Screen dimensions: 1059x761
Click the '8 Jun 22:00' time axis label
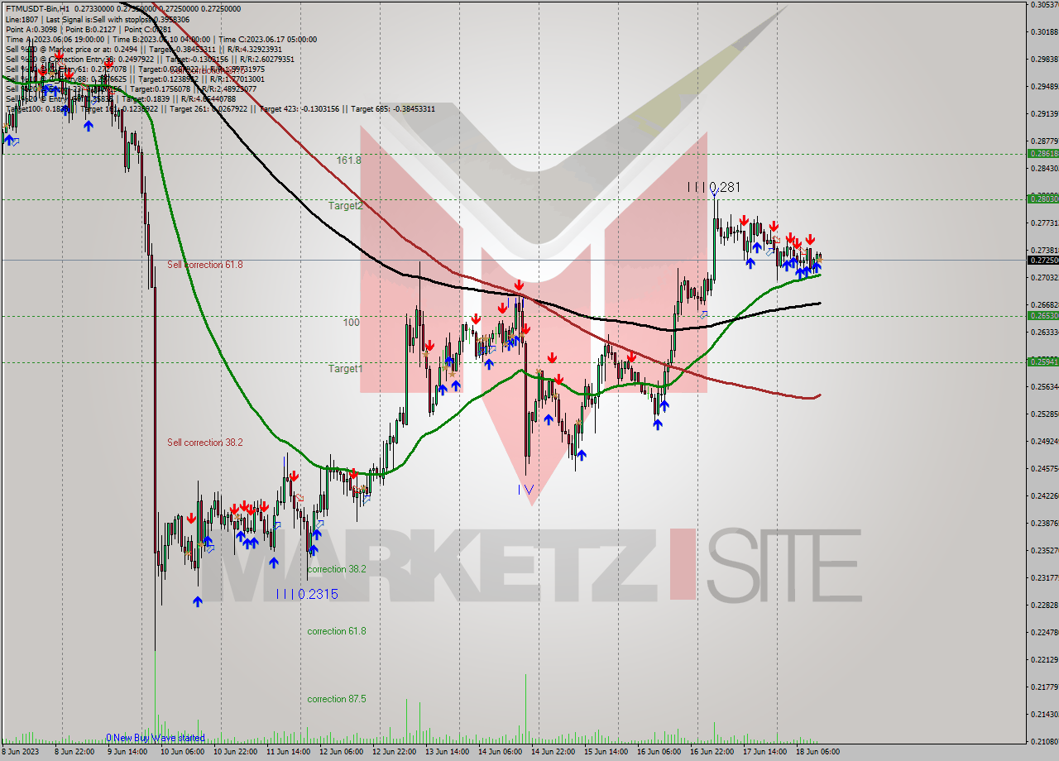[75, 753]
